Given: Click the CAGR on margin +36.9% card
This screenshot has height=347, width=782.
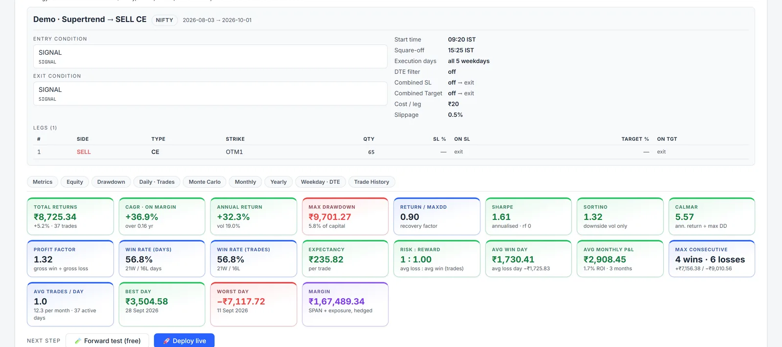Looking at the screenshot, I should point(162,217).
